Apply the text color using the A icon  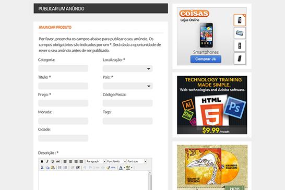(121, 168)
